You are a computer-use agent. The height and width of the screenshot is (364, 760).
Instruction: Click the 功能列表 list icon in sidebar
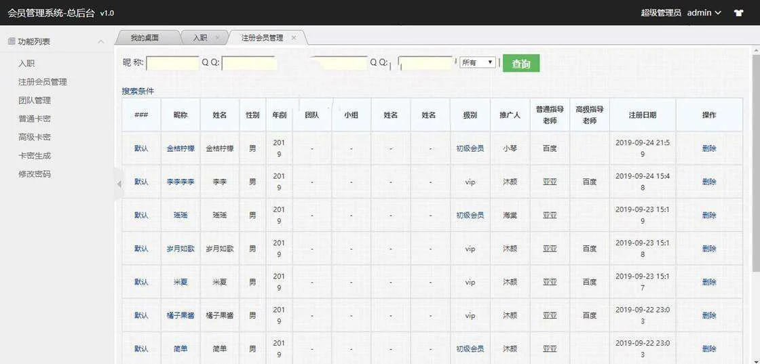click(12, 41)
